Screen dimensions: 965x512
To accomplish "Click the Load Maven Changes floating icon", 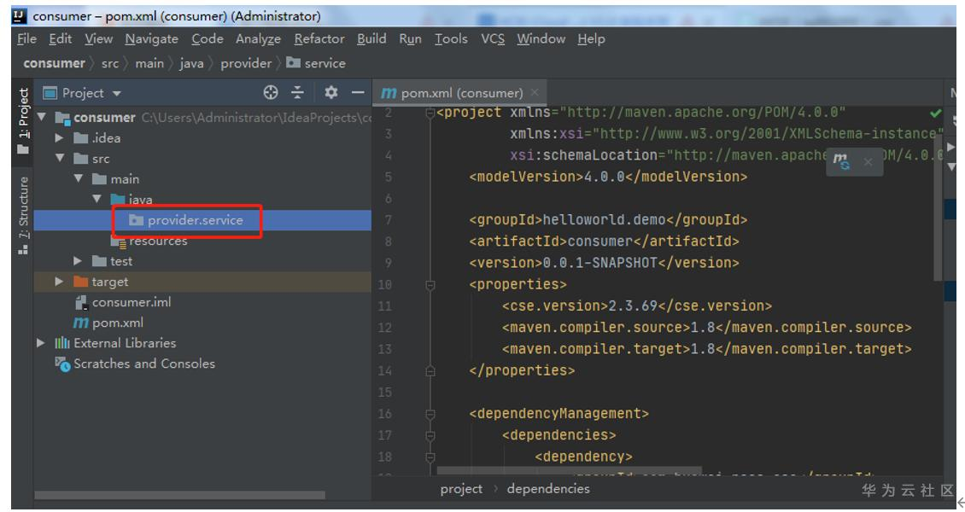I will [x=840, y=162].
